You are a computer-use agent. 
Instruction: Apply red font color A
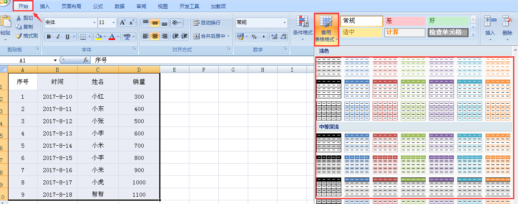[112, 37]
